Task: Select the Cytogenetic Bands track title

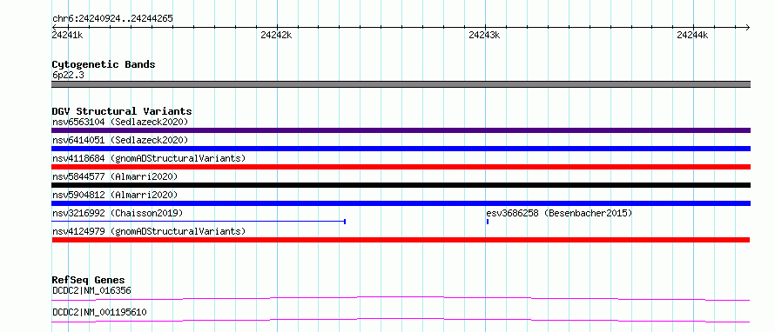Action: coord(104,64)
